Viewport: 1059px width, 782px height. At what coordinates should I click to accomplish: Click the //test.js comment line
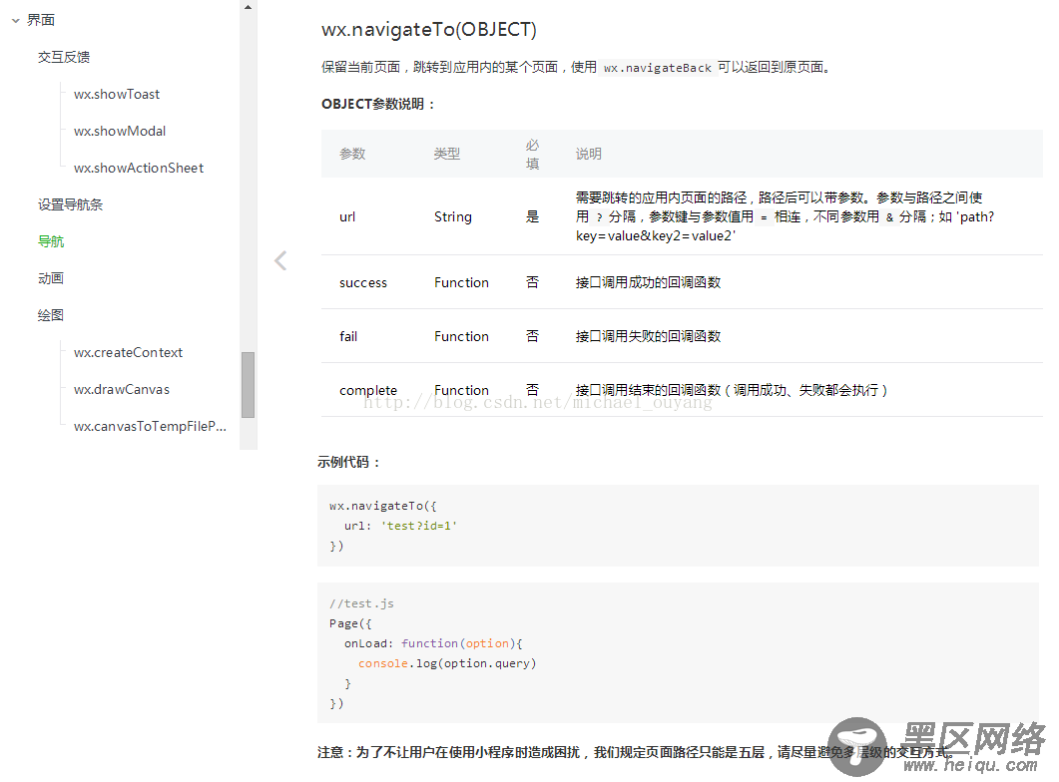click(361, 603)
